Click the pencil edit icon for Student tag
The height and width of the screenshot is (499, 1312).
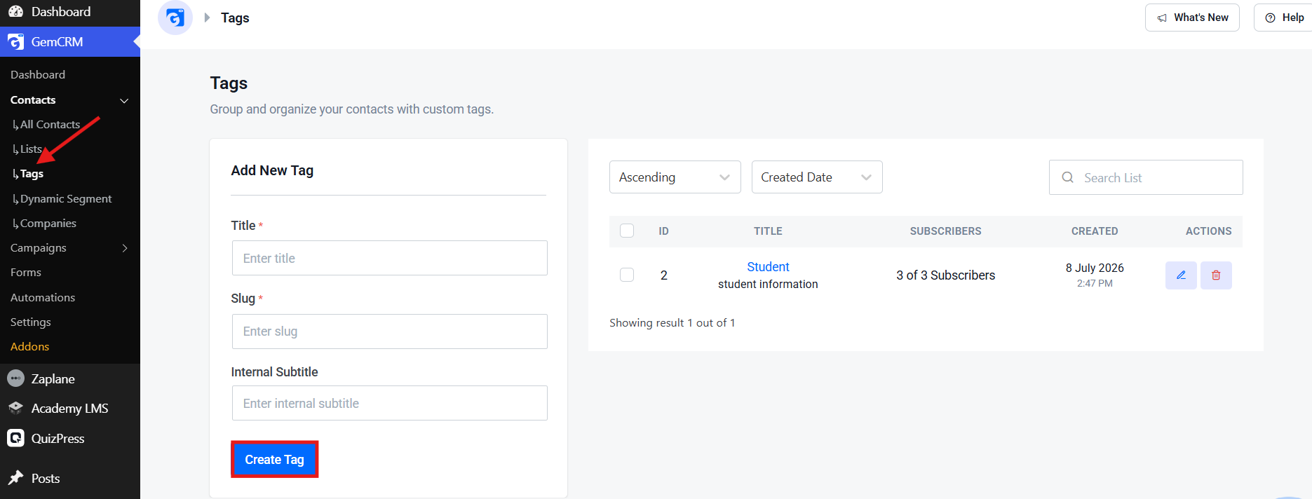pyautogui.click(x=1181, y=275)
